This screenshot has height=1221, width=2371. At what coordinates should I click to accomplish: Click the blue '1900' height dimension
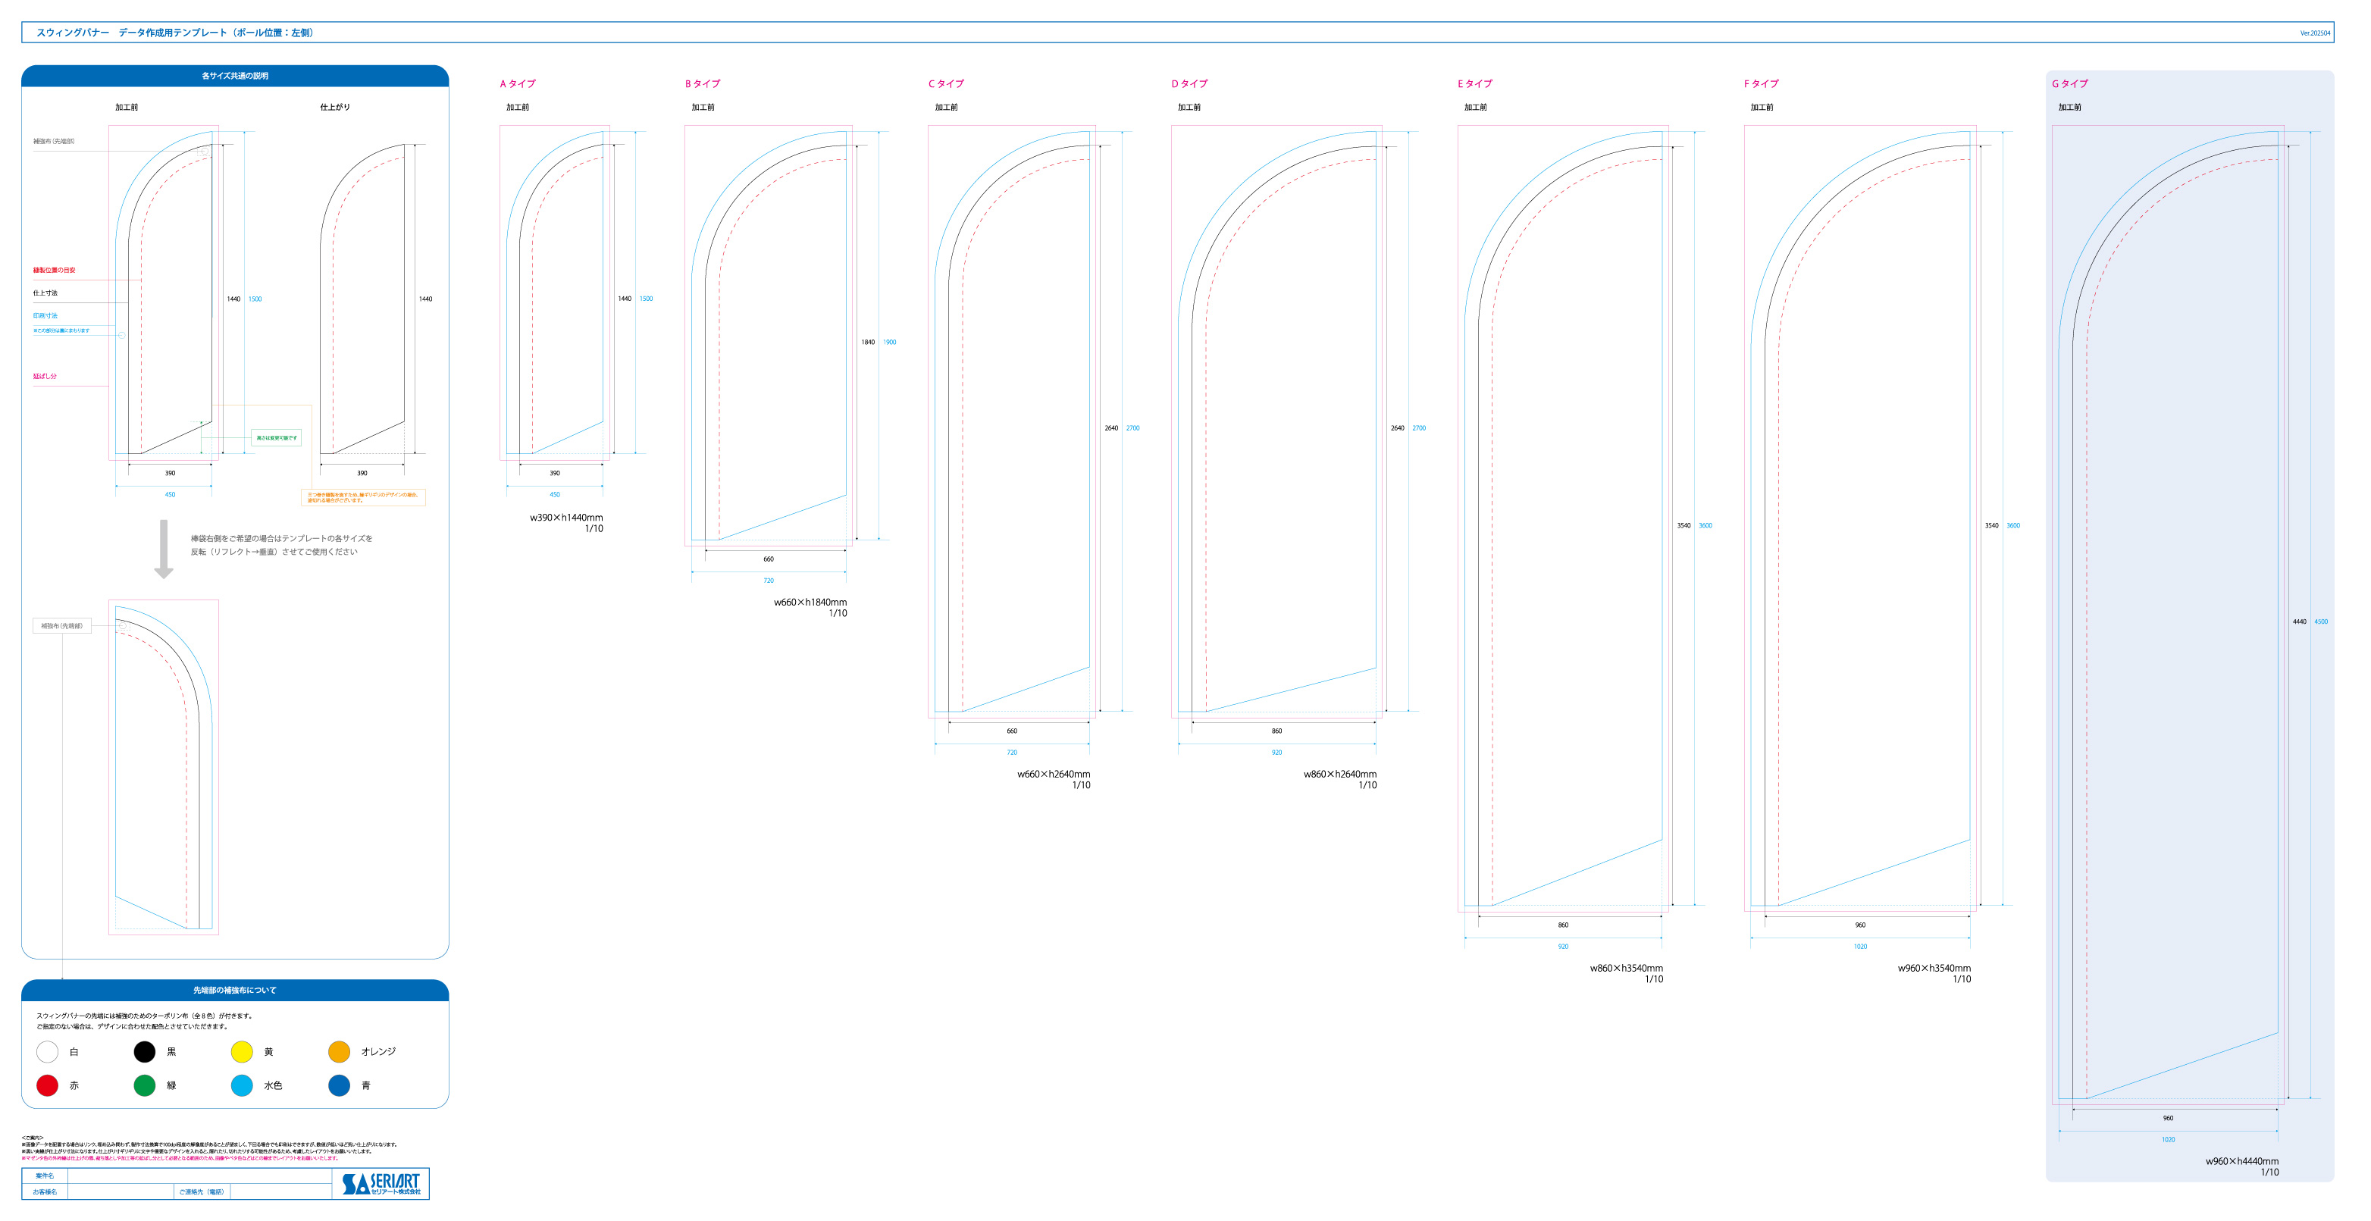890,343
